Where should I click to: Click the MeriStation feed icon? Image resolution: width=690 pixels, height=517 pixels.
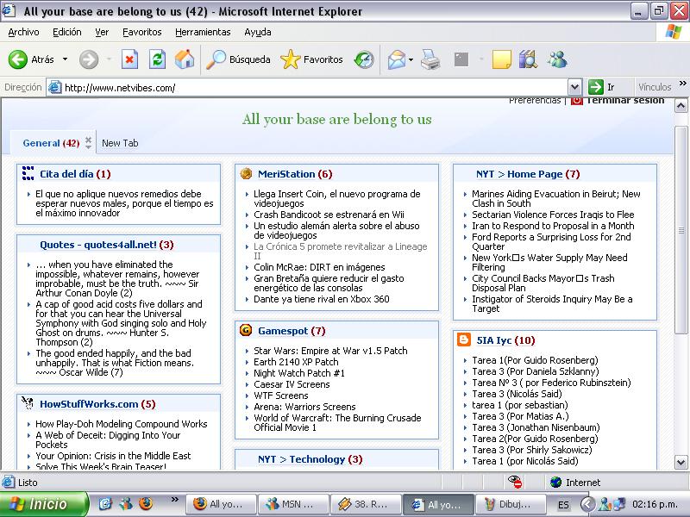coord(246,174)
